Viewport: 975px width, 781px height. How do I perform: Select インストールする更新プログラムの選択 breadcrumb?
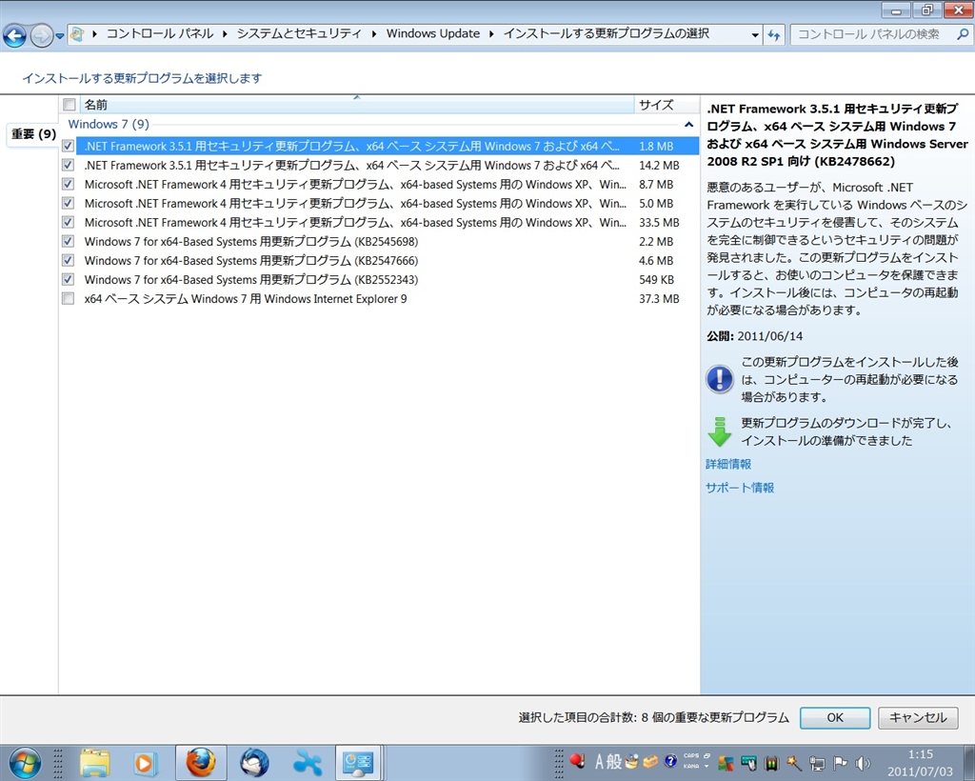[x=606, y=33]
